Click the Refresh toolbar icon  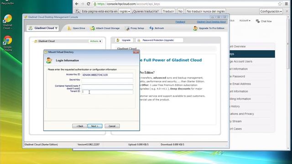pos(151,28)
